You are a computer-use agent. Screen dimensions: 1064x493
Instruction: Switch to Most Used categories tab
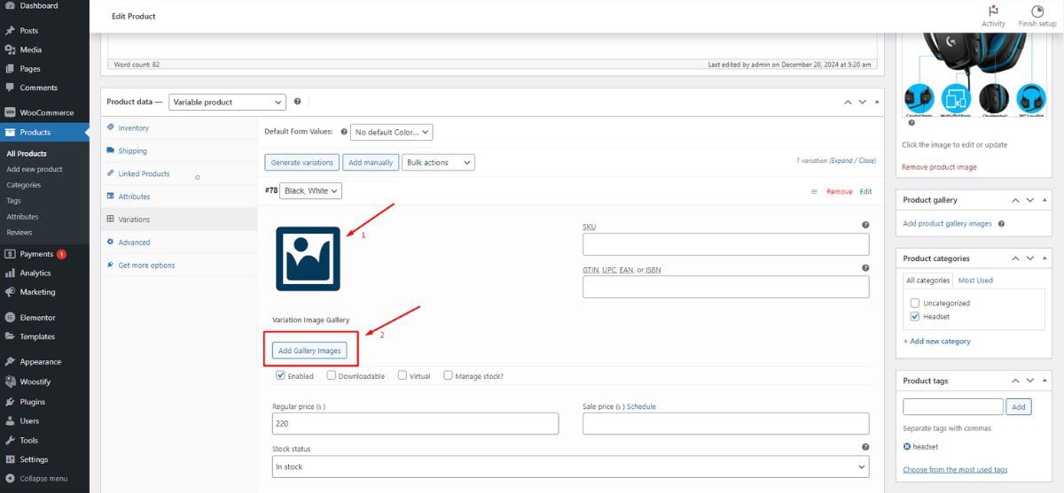click(x=975, y=281)
